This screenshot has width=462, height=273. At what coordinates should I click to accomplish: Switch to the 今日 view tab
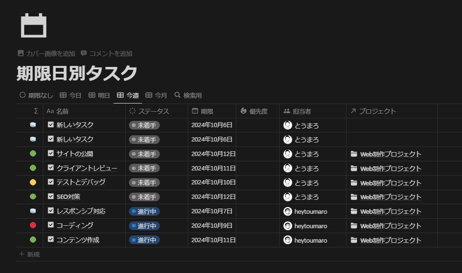point(70,95)
